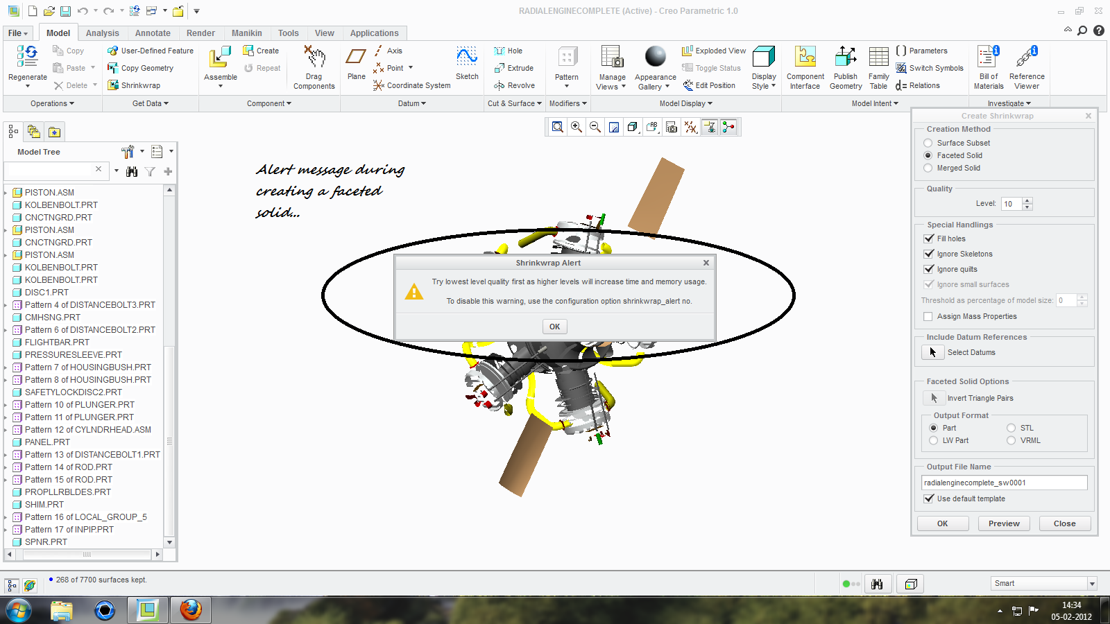Create a datum Plane
Screen dimensions: 1110x624
coord(357,63)
